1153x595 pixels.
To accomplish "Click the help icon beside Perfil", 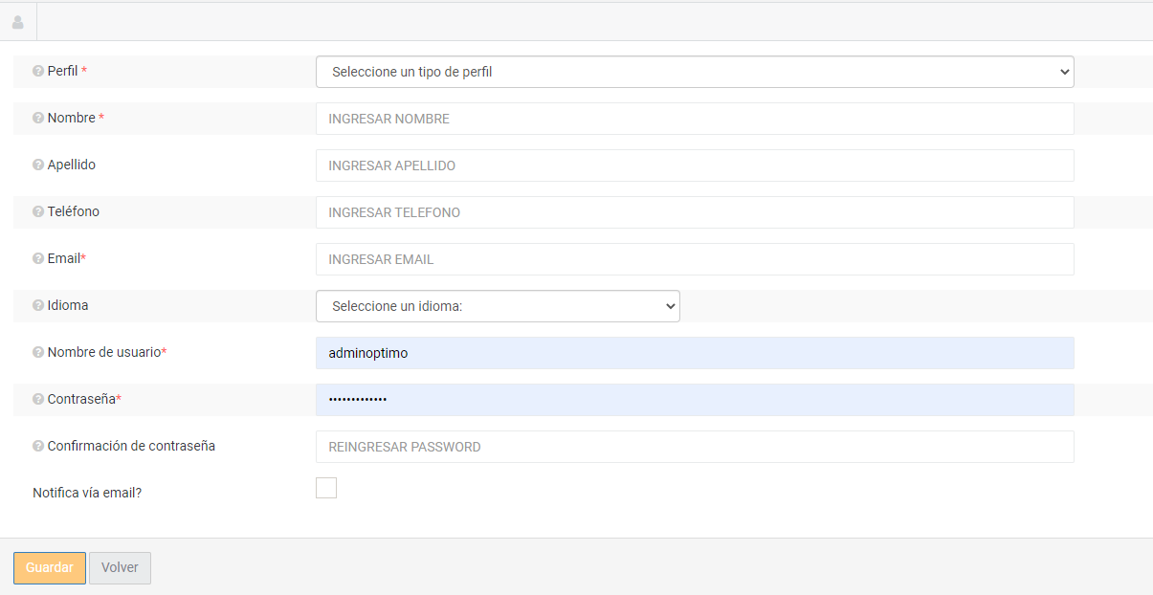I will (x=38, y=72).
